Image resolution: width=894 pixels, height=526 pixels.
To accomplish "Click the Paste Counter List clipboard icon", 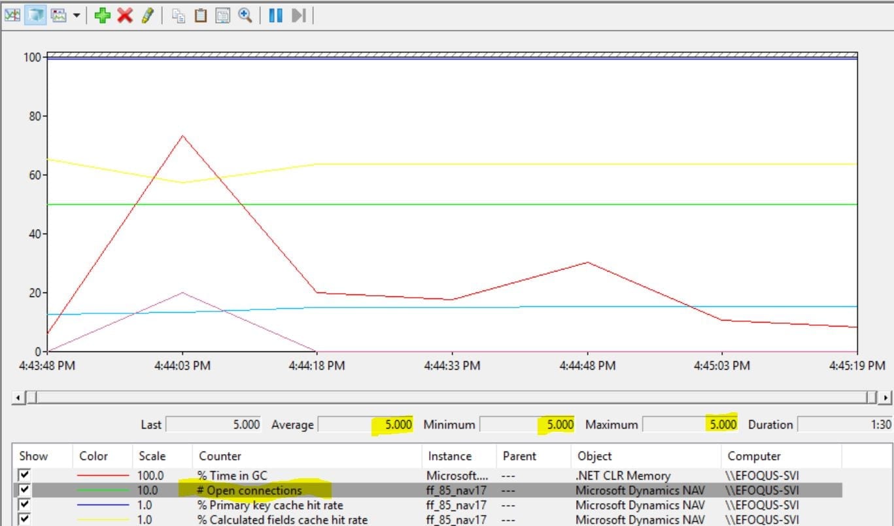I will point(201,15).
